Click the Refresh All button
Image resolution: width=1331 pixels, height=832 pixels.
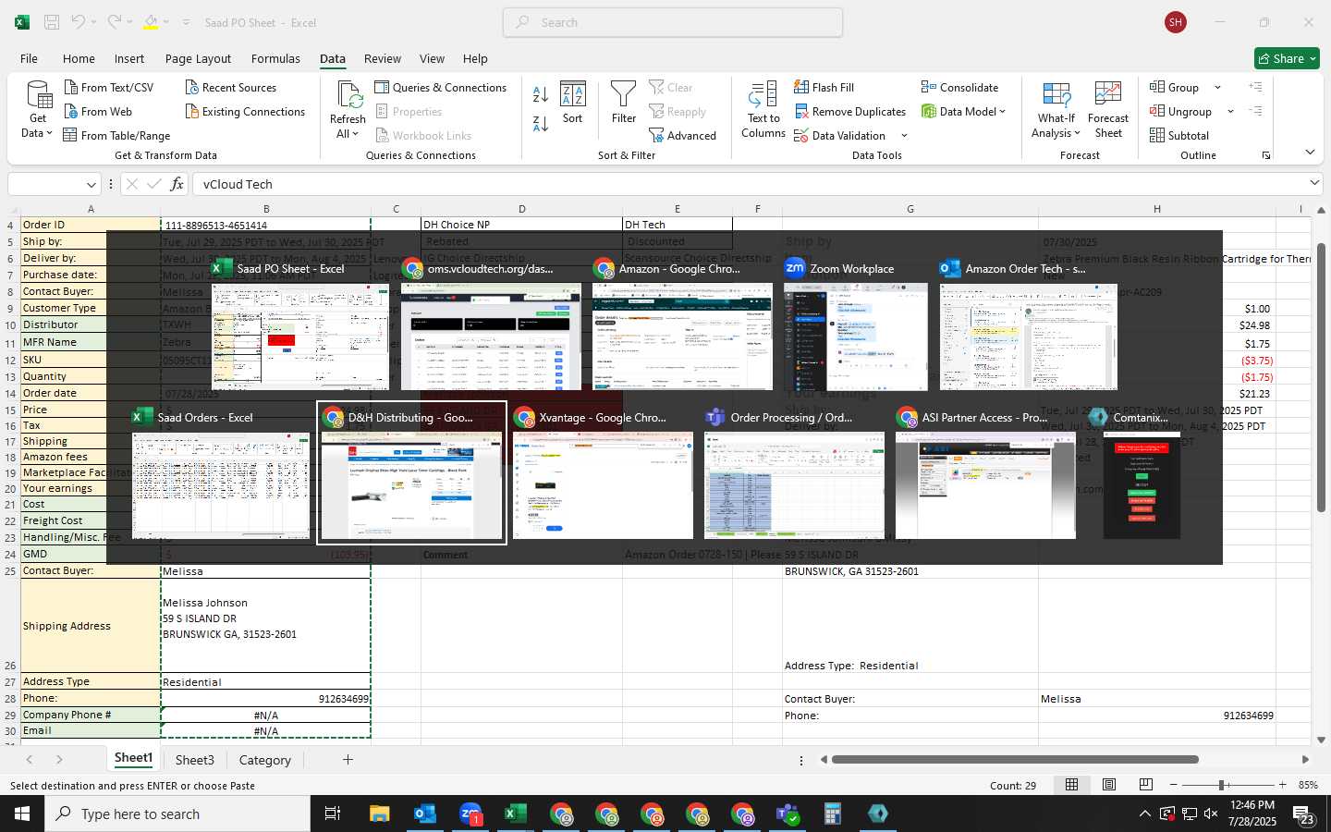(348, 109)
